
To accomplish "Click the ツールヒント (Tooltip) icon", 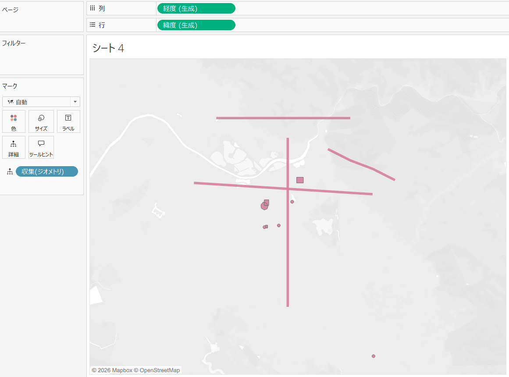I will [41, 147].
